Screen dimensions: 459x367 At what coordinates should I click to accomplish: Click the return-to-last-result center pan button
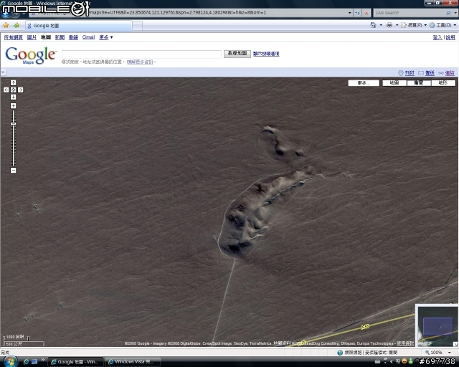click(13, 90)
